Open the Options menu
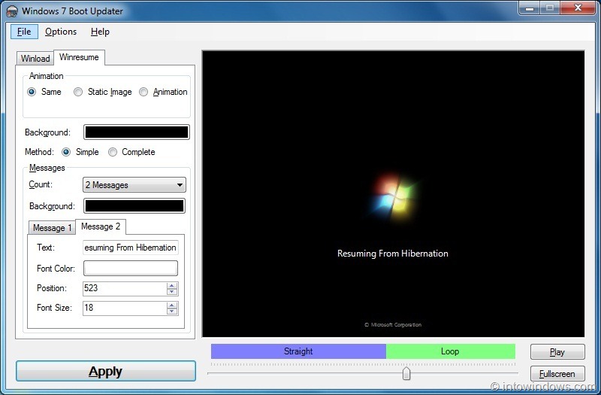Image resolution: width=601 pixels, height=395 pixels. coord(61,32)
